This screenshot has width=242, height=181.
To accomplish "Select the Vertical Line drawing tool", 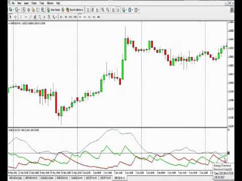I will pos(21,17).
